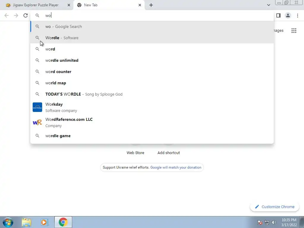304x228 pixels.
Task: Open the WordReference.com LLC suggestion
Action: point(152,122)
